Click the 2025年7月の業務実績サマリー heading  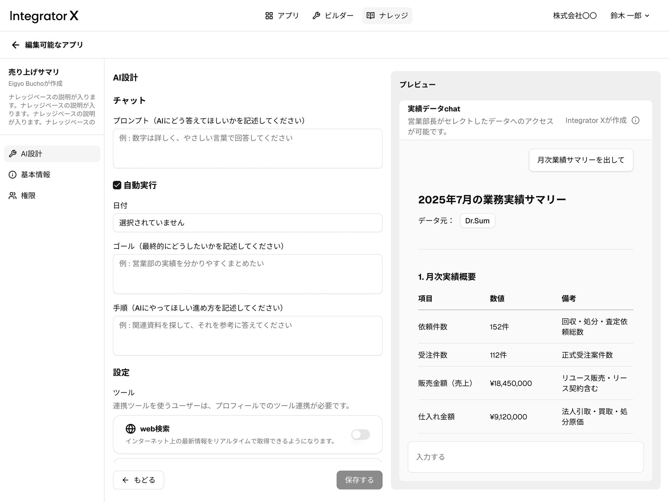click(x=492, y=200)
